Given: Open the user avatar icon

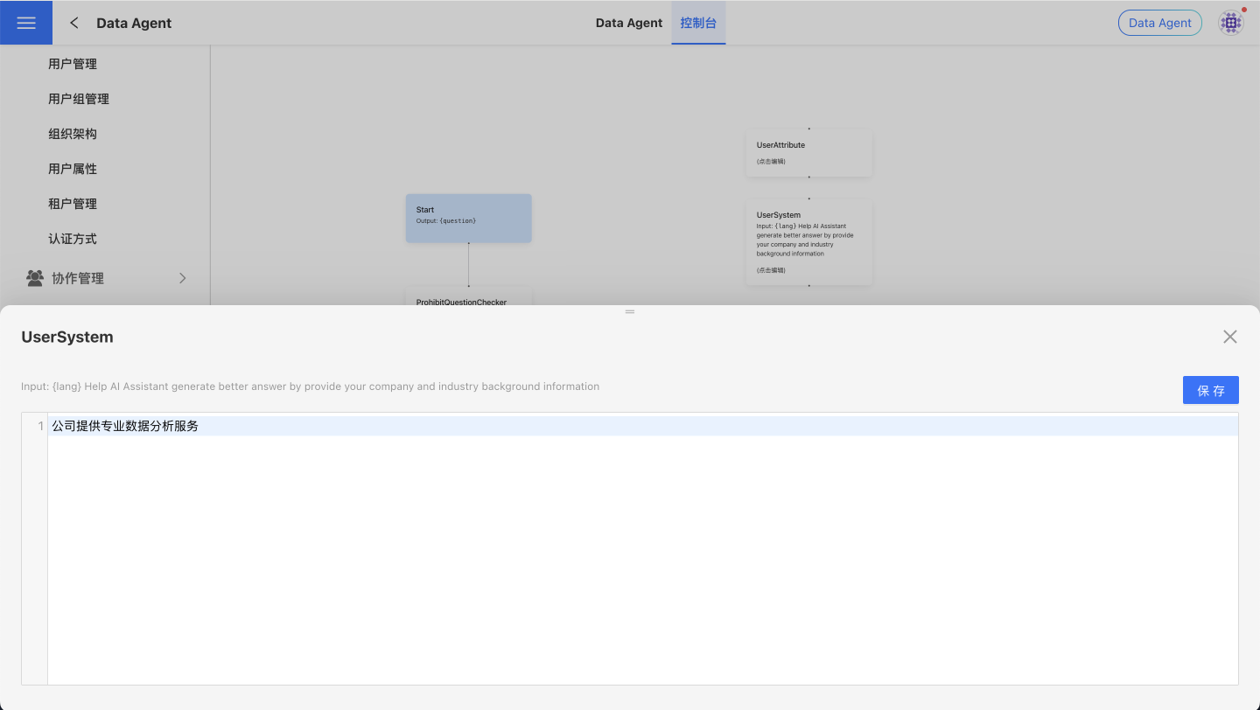Looking at the screenshot, I should 1231,23.
